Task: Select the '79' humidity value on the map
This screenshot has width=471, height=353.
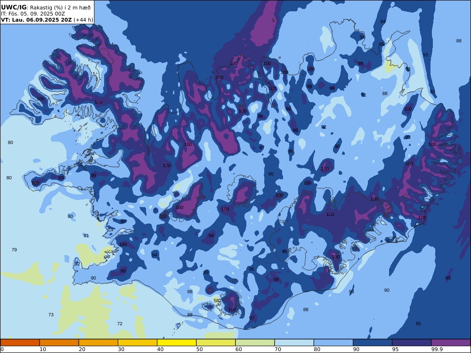Action: pos(14,250)
